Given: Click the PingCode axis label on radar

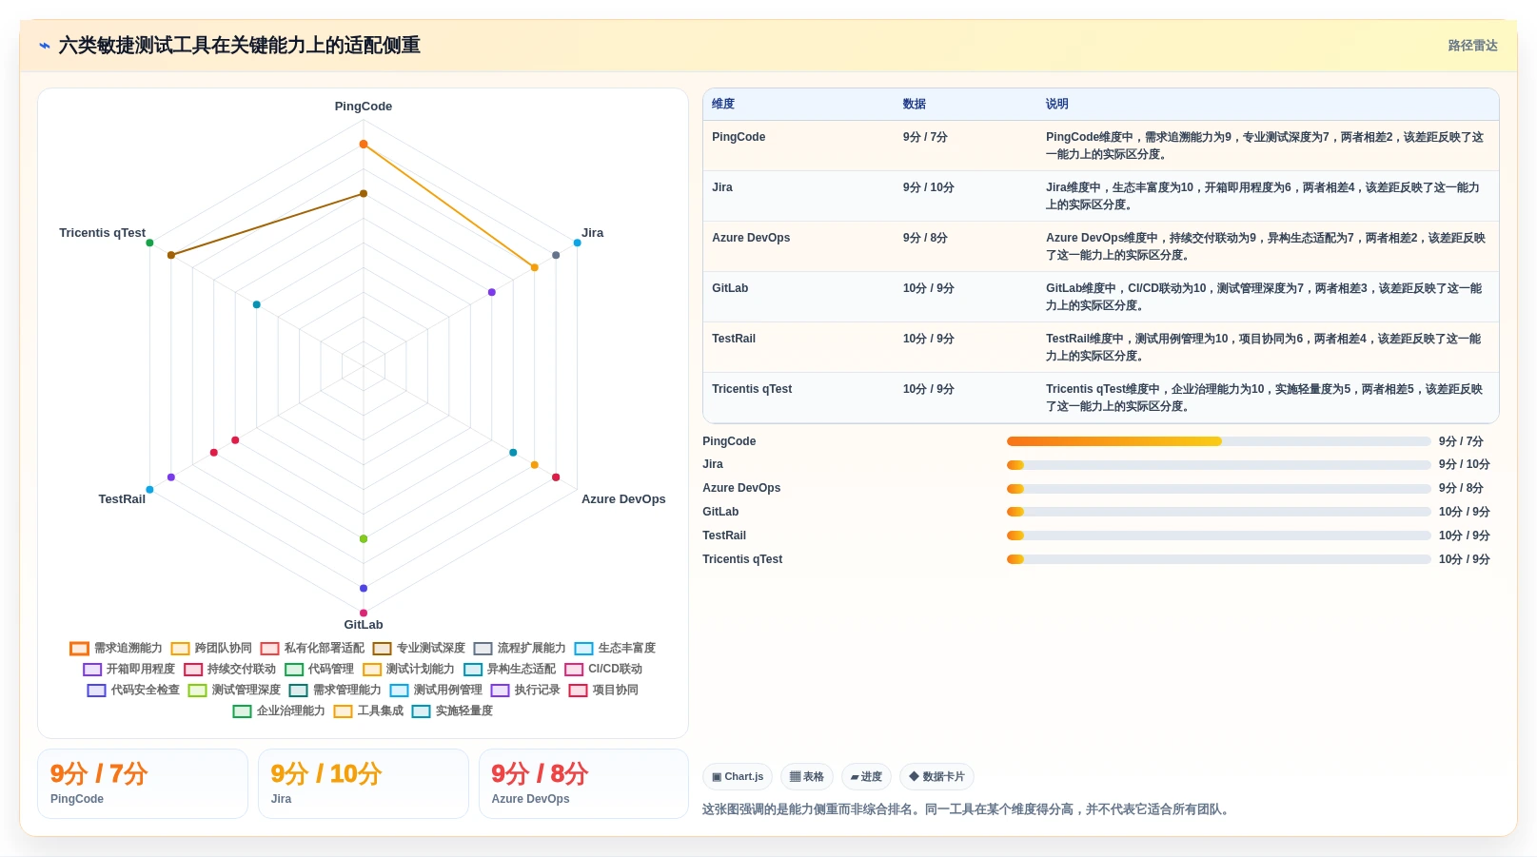Looking at the screenshot, I should coord(364,107).
